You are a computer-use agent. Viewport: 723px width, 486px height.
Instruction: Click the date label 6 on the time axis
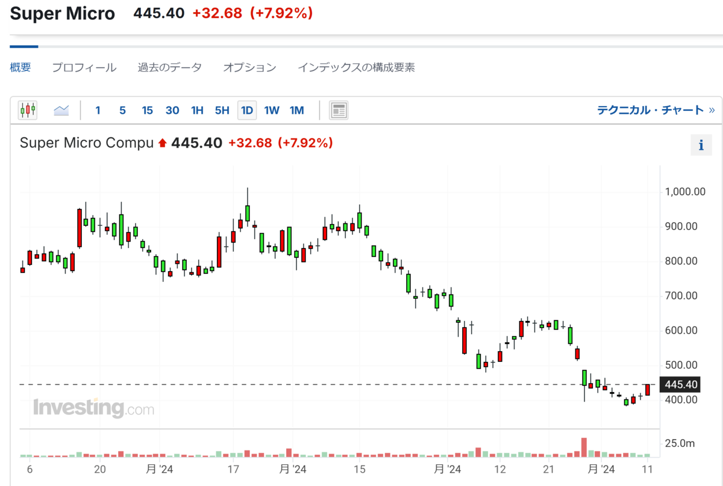(x=29, y=469)
